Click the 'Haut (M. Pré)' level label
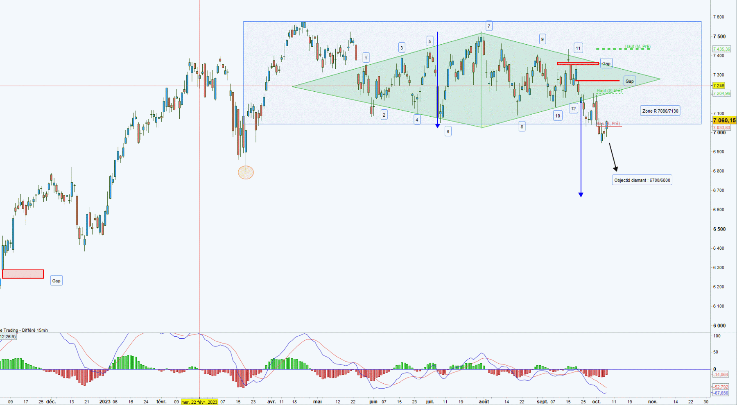Viewport: 737px width, 405px height. pyautogui.click(x=638, y=47)
